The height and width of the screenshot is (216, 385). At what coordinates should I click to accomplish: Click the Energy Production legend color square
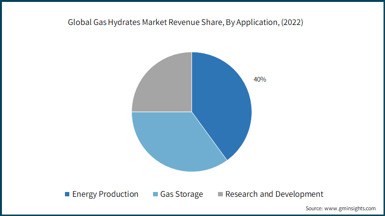(67, 194)
